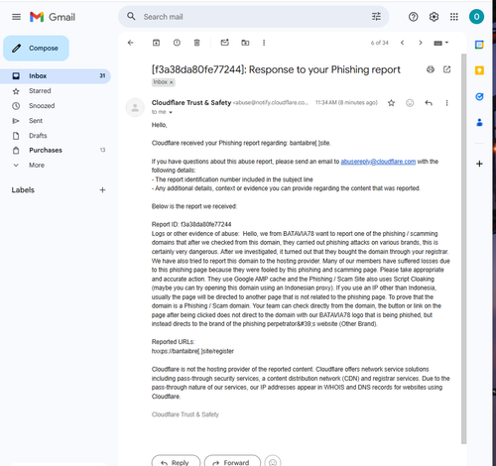Open the Support help icon
This screenshot has height=466, width=496.
[x=413, y=17]
